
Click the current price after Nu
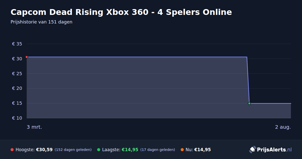point(202,150)
